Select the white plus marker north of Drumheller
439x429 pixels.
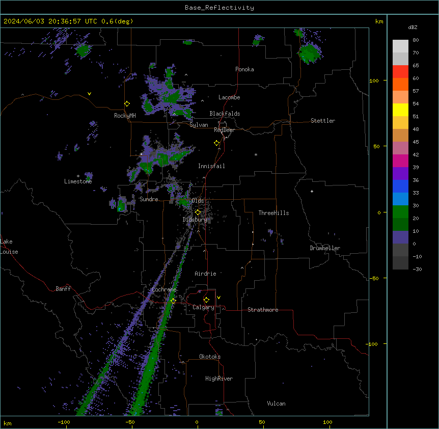point(312,191)
